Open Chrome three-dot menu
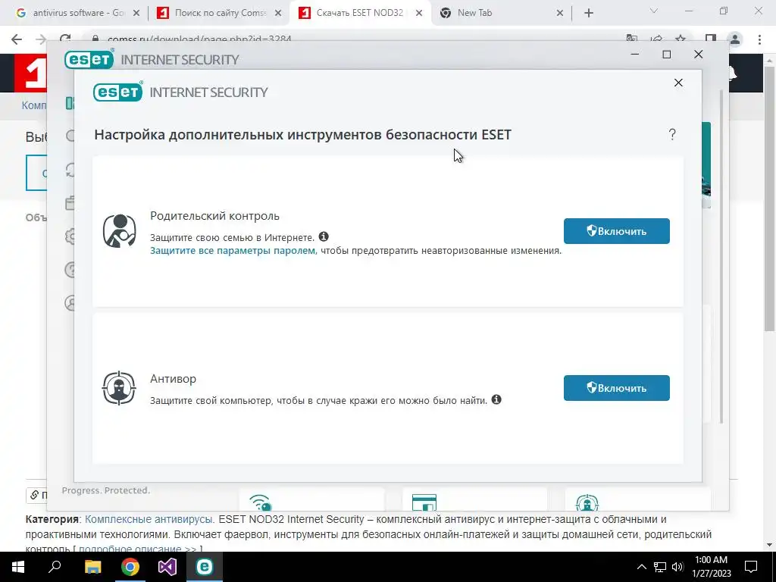The height and width of the screenshot is (582, 776). [759, 39]
